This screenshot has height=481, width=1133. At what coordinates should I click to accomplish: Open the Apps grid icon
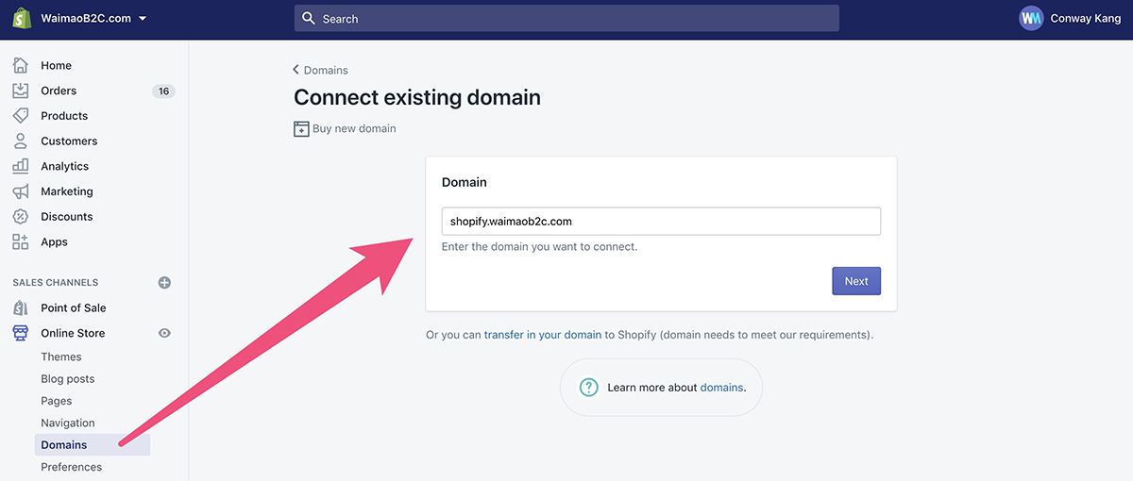coord(21,241)
